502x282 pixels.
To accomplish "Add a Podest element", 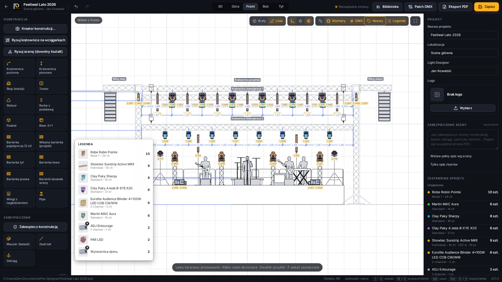I will tap(19, 123).
